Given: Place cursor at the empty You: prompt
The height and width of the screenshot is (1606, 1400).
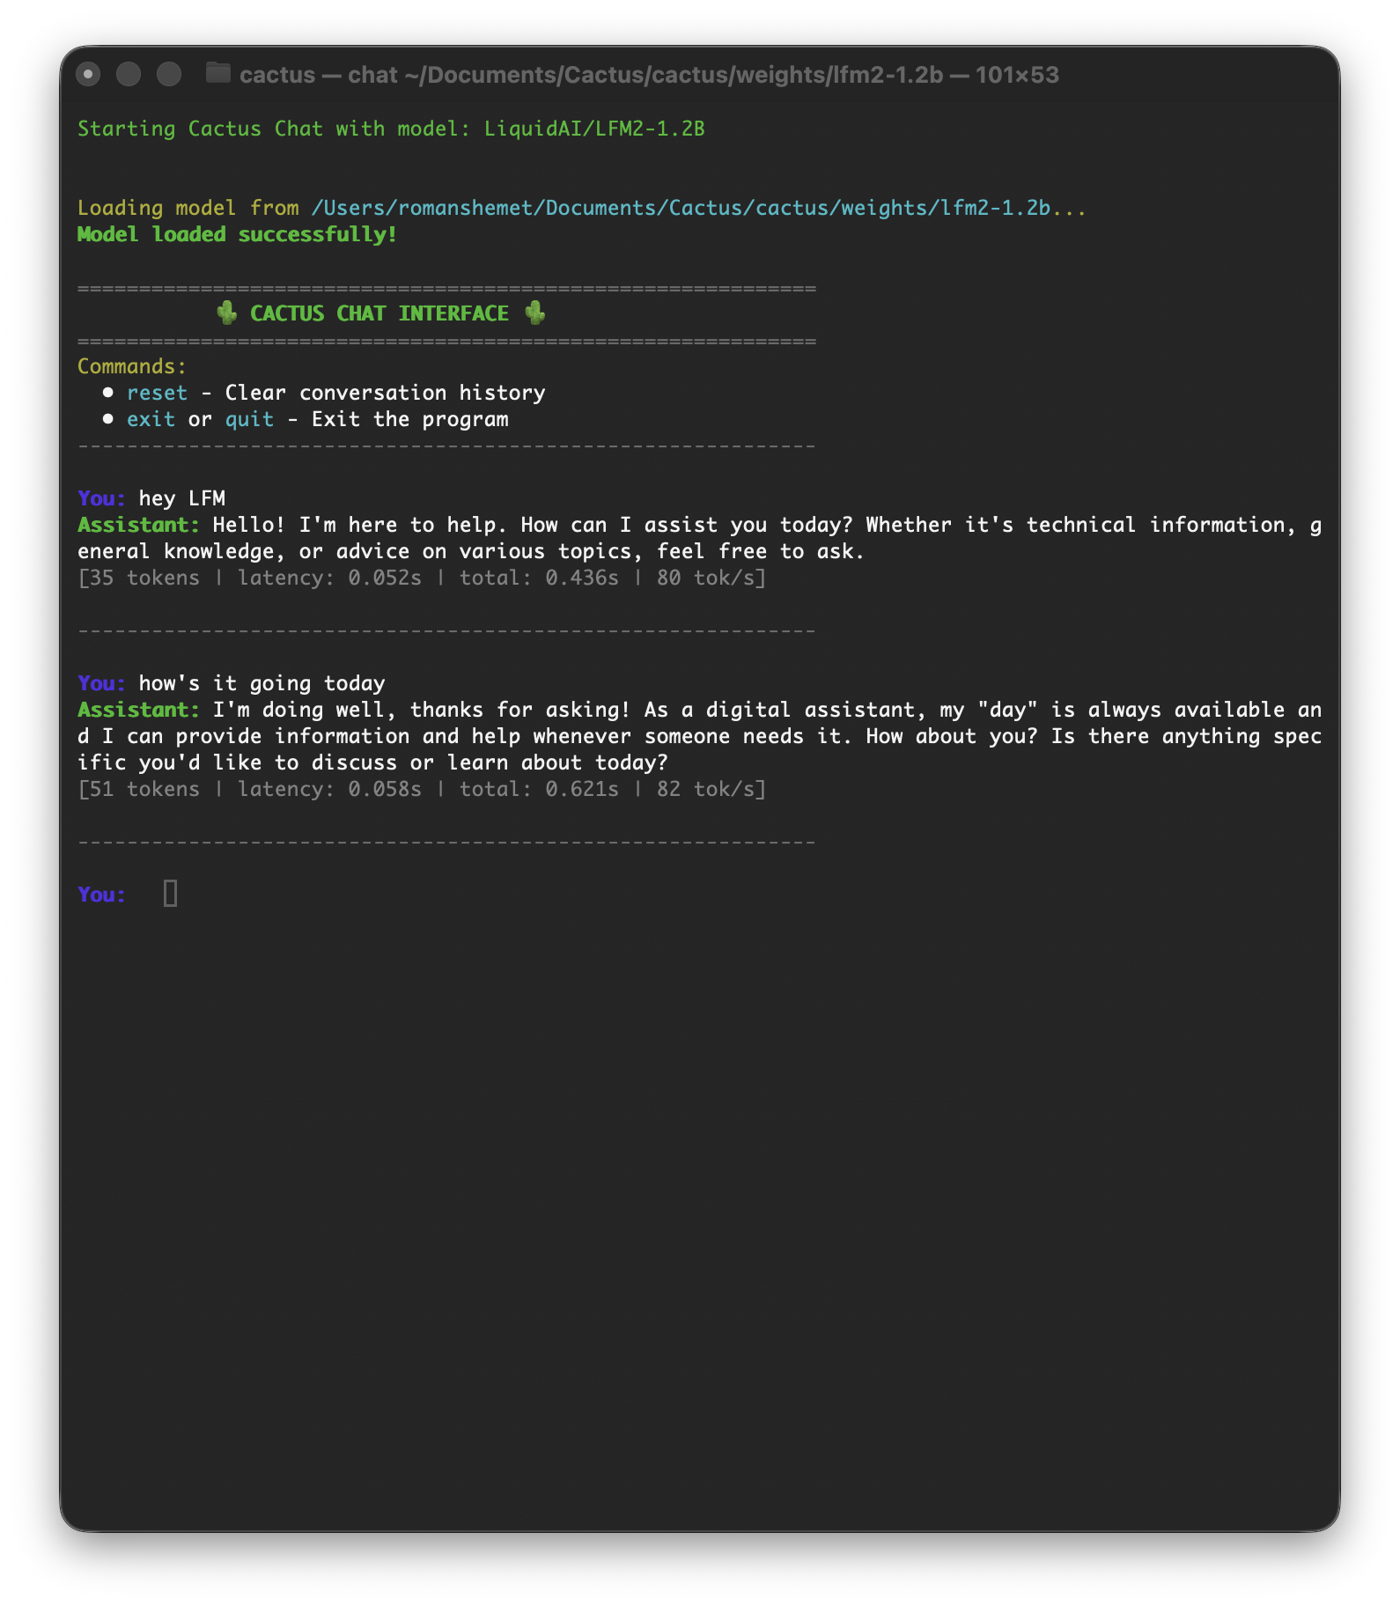Looking at the screenshot, I should tap(171, 895).
